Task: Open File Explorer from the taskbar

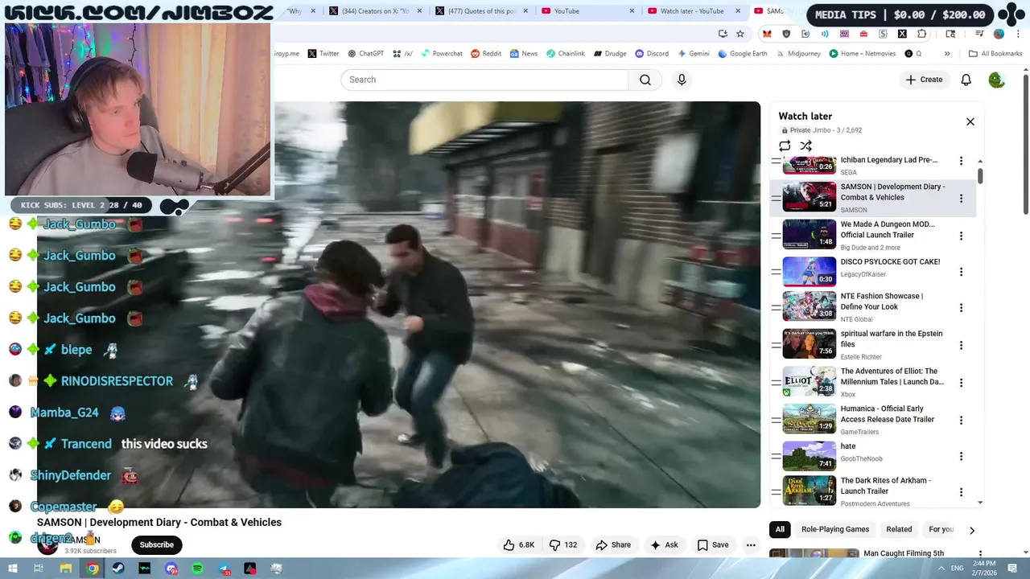Action: pos(66,569)
